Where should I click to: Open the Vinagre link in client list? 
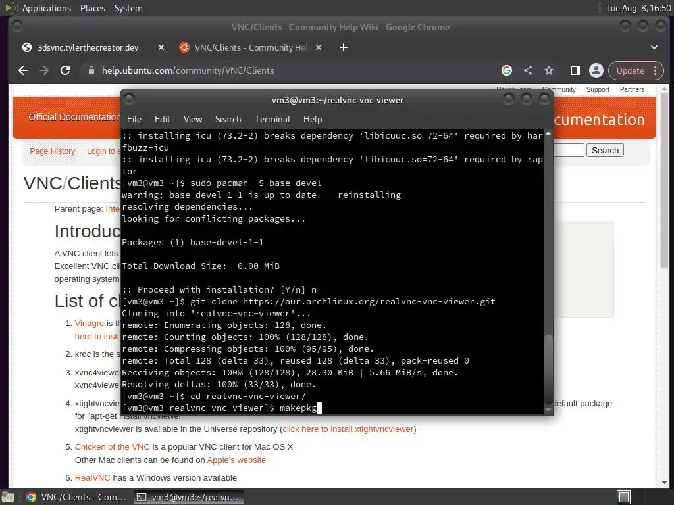(x=90, y=324)
